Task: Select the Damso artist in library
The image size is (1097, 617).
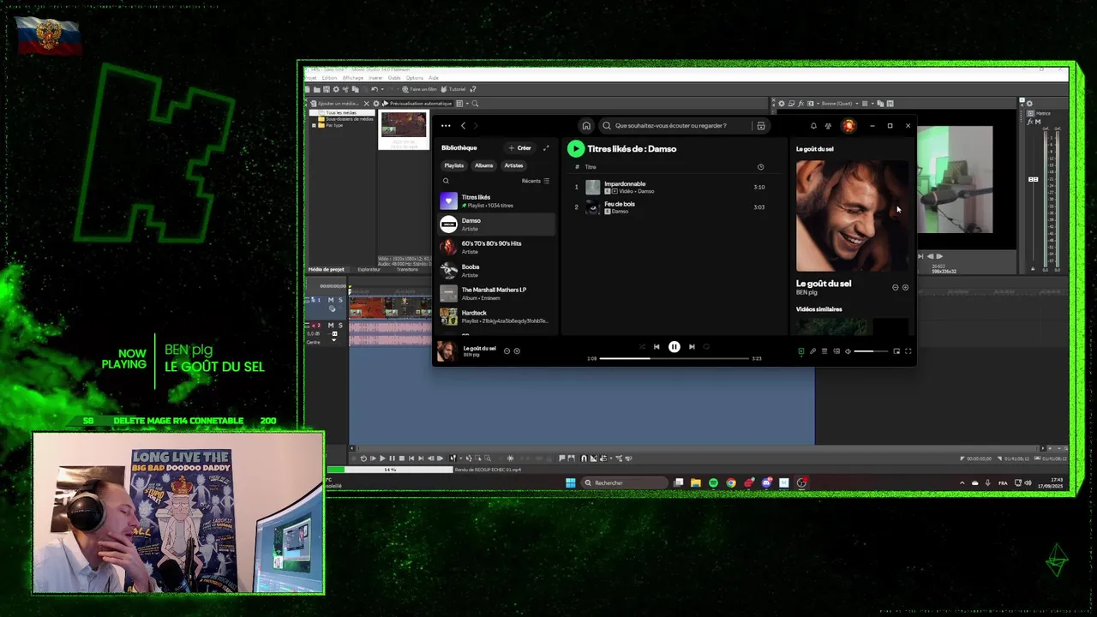Action: point(497,225)
